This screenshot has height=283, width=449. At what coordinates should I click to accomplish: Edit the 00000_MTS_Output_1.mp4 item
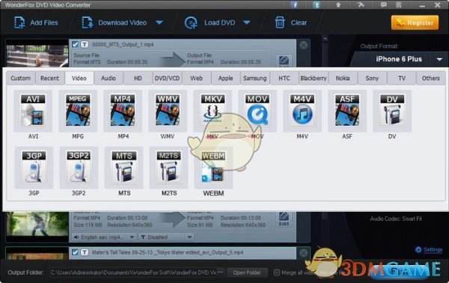click(x=284, y=61)
